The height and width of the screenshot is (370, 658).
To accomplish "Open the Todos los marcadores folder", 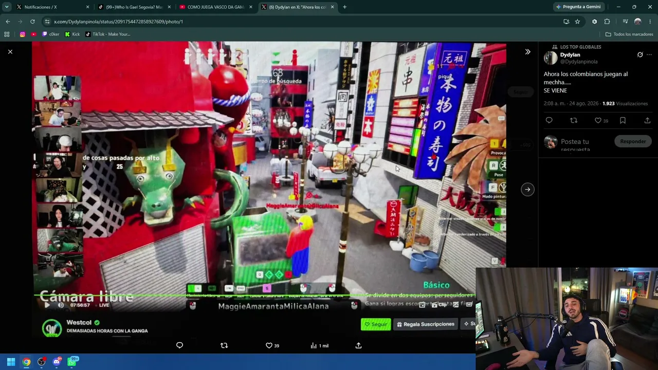I will pos(629,34).
